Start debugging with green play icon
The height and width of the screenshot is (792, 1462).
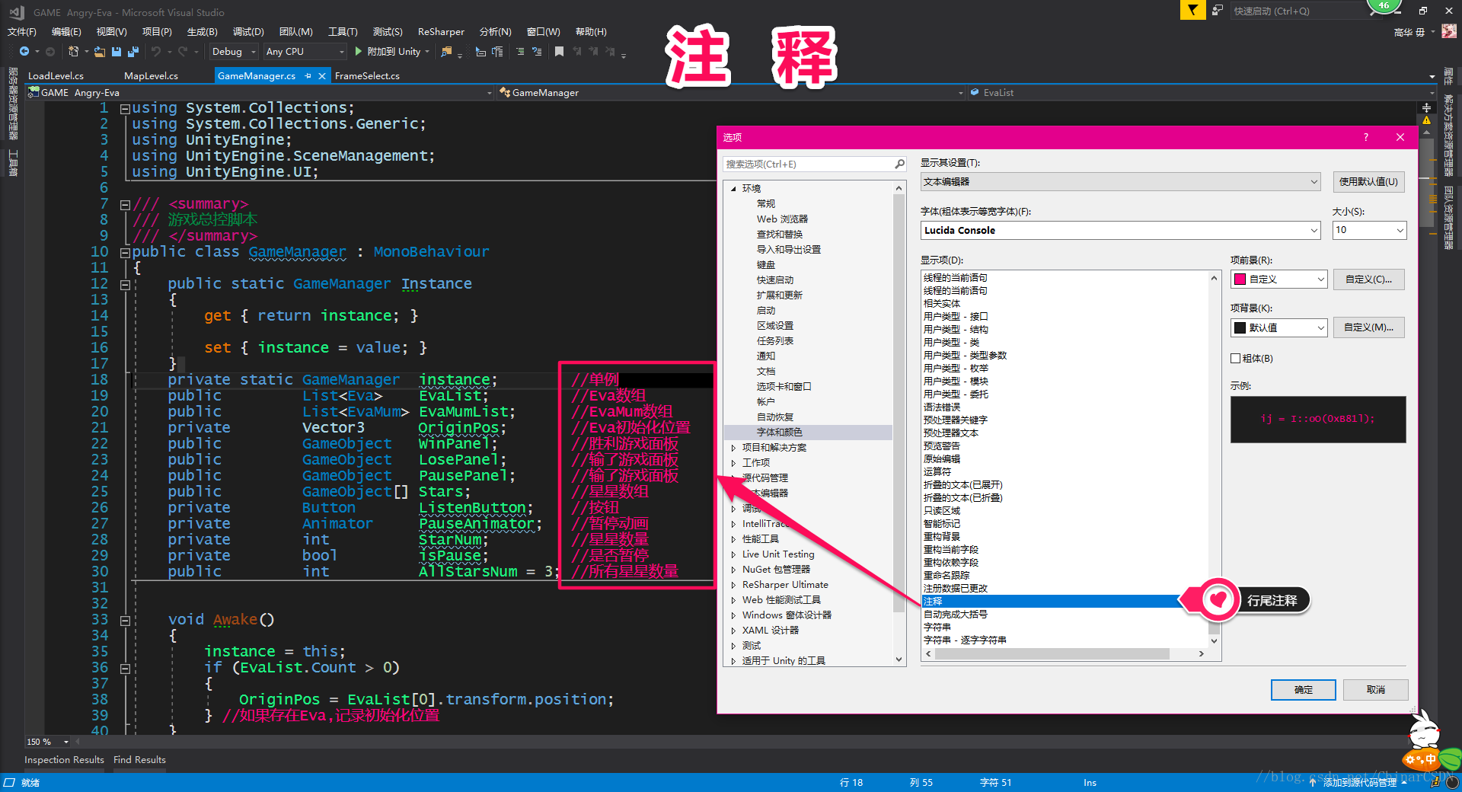pos(358,52)
